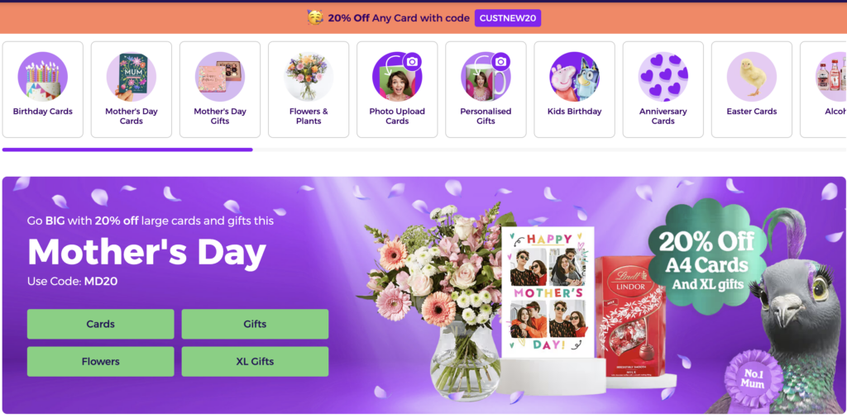Open the Easter Cards chick icon
Image resolution: width=847 pixels, height=418 pixels.
(751, 77)
